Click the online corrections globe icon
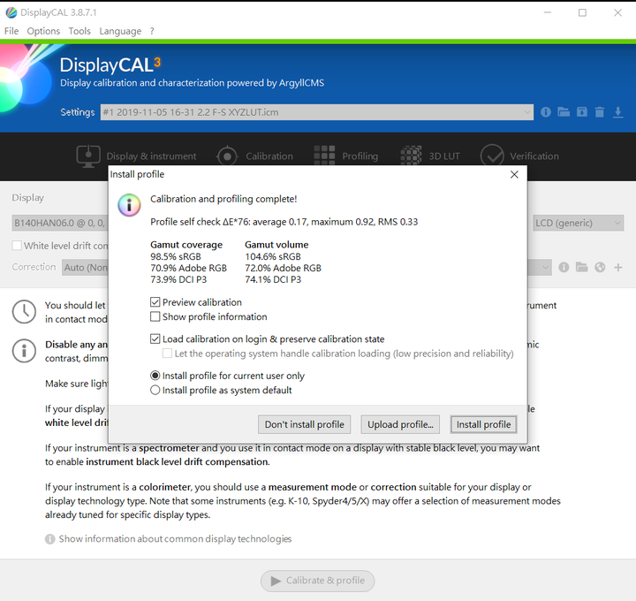The height and width of the screenshot is (601, 636). (600, 267)
